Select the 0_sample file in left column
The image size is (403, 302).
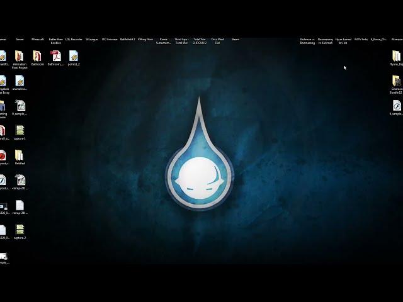(20, 106)
